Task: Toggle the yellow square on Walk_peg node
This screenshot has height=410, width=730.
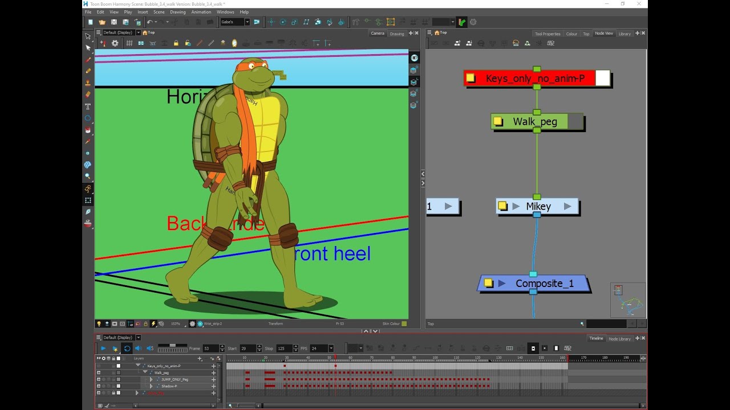Action: point(498,121)
